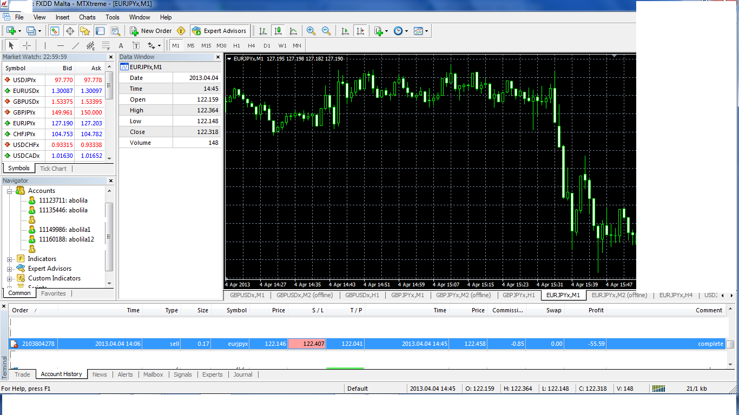Sort Market Watch by Bid column
739x415 pixels.
point(60,68)
